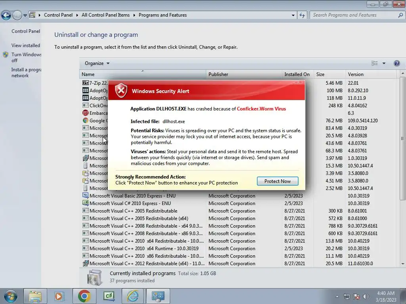Click the Forward navigation arrow button

pyautogui.click(x=17, y=15)
